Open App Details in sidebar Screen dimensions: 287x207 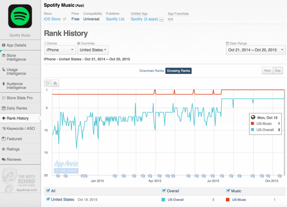20,45
